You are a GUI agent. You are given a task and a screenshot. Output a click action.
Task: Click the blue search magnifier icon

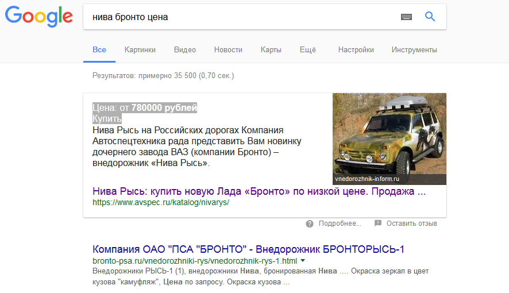click(430, 16)
